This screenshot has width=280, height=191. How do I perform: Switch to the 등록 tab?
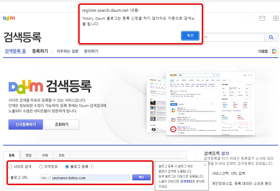[12, 155]
